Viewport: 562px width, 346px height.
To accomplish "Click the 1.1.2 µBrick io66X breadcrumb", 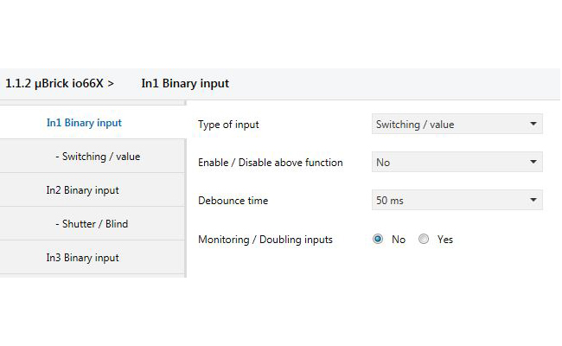I will pos(54,84).
